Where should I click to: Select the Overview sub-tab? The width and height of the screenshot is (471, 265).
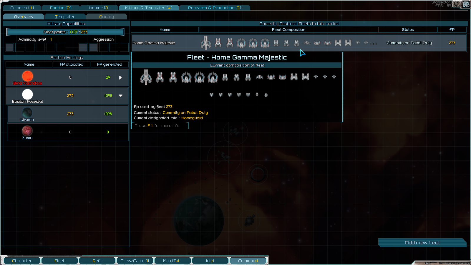pos(24,17)
